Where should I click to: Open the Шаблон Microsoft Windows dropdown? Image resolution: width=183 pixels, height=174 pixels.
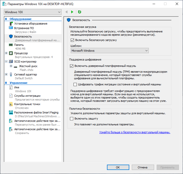coord(110,51)
